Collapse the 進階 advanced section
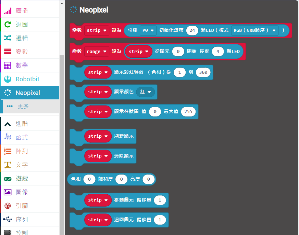Viewport: 299px width, 235px height. [8, 124]
